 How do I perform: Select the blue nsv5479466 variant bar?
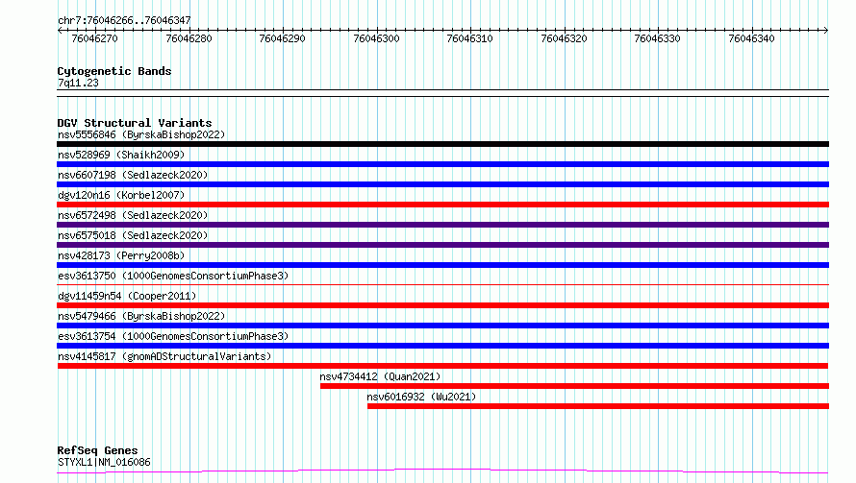pyautogui.click(x=442, y=326)
